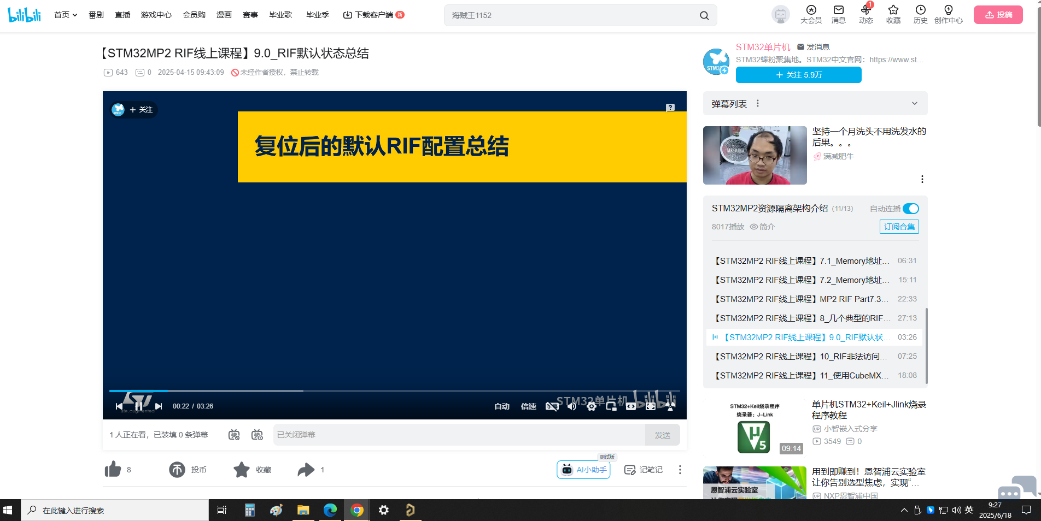Click the bilibili logo

(x=25, y=15)
